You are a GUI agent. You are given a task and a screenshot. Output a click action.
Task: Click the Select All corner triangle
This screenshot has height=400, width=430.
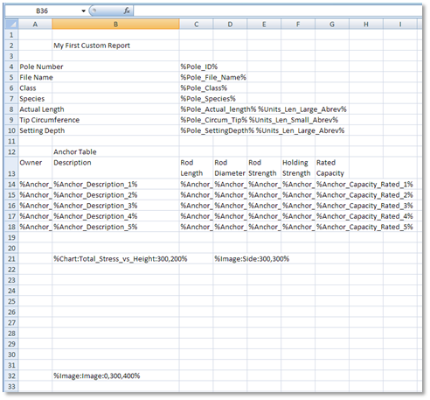(11, 25)
